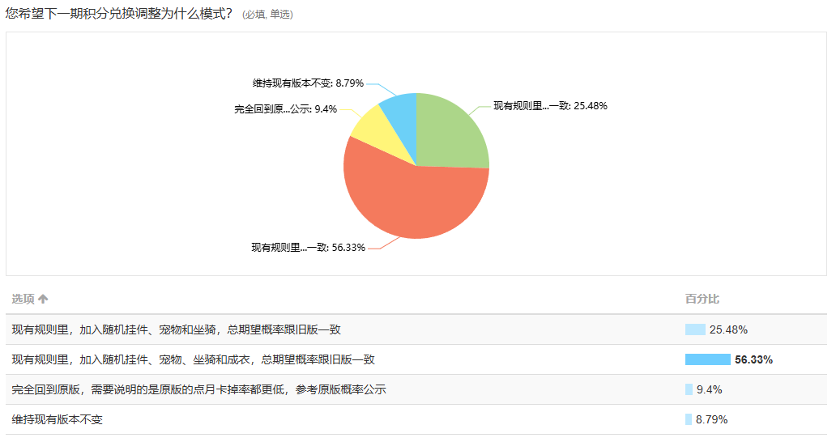The width and height of the screenshot is (836, 442).
Task: Click the 维持现有版本不变: 8.79% pie label
Action: point(308,83)
